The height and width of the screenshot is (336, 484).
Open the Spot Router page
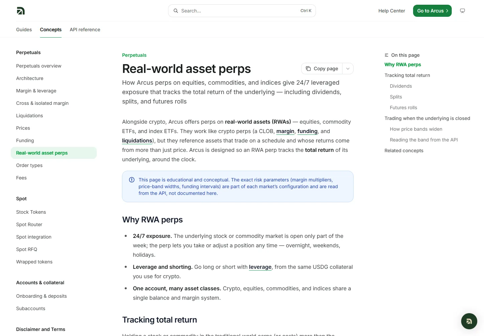[29, 224]
